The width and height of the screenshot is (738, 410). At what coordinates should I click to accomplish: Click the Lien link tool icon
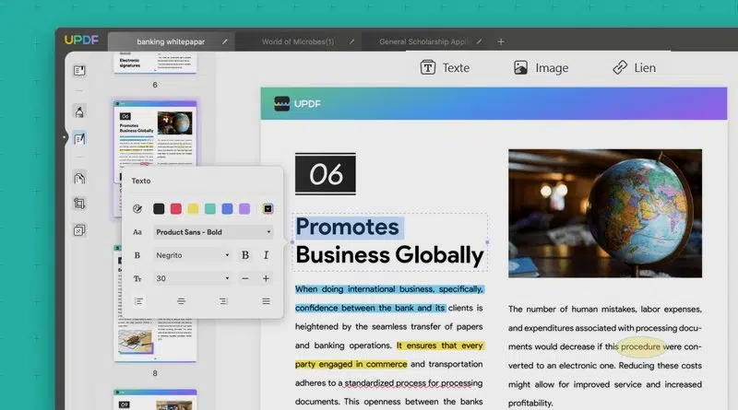[620, 67]
